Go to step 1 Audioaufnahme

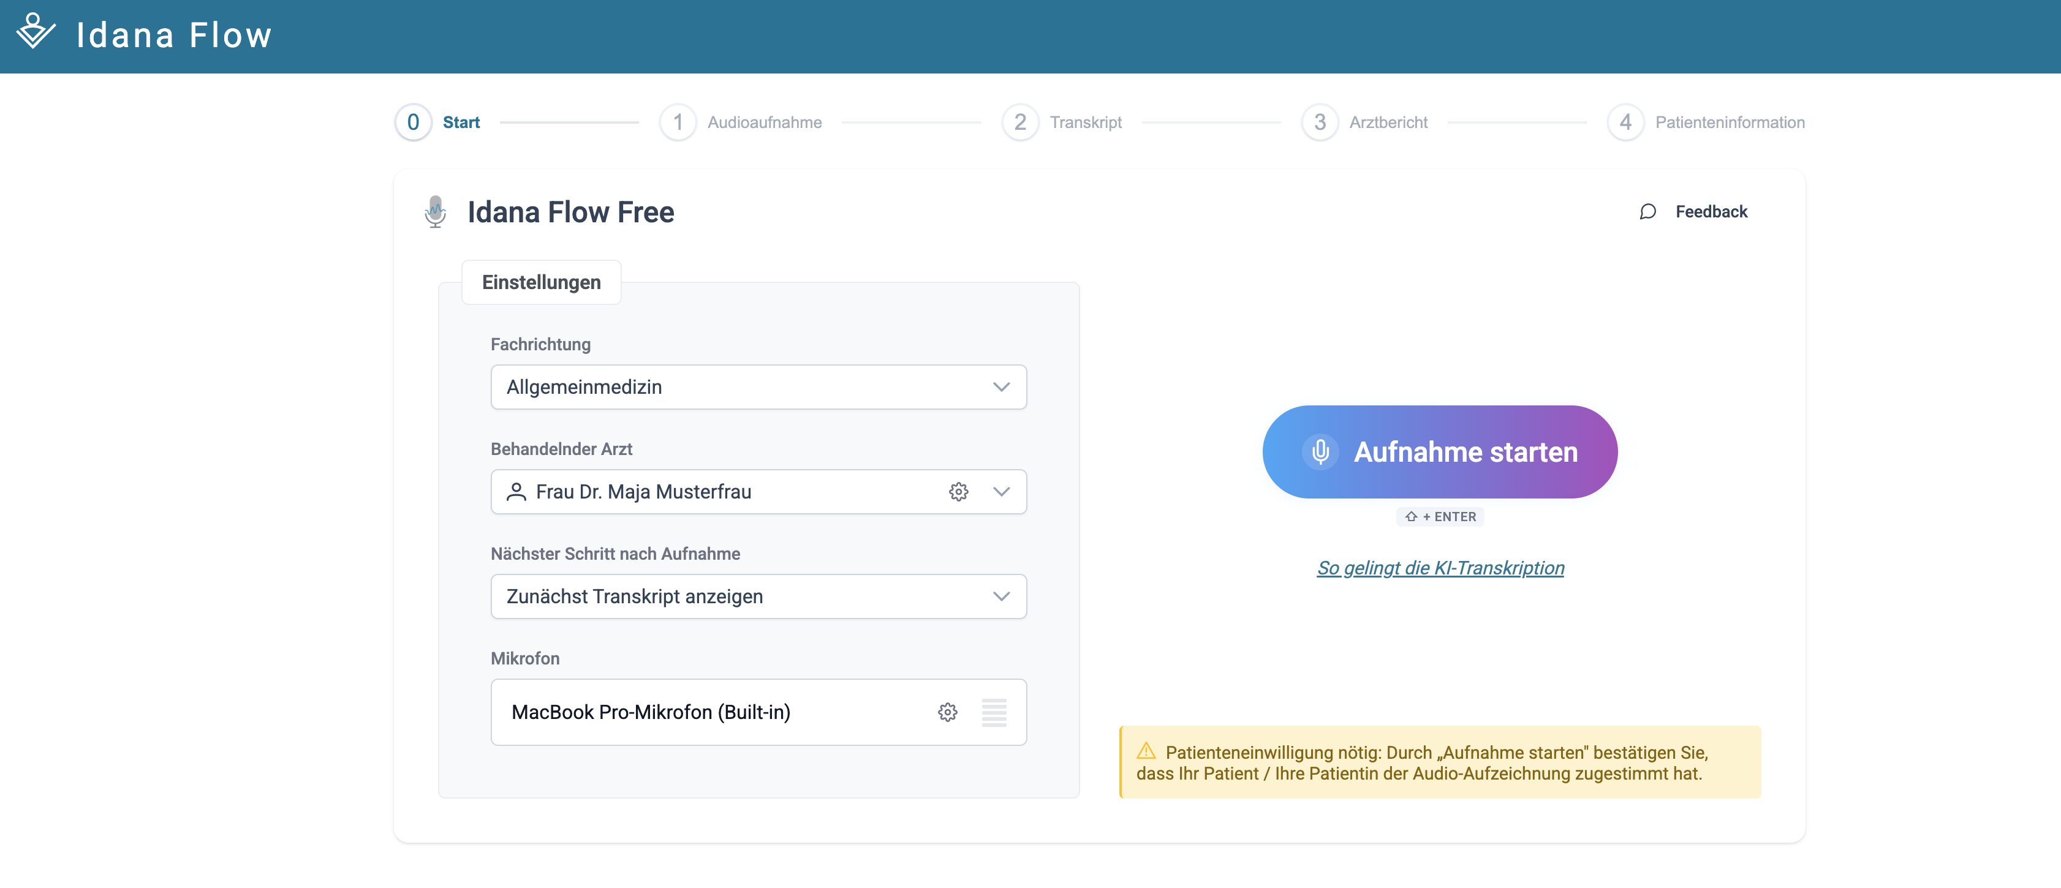pyautogui.click(x=678, y=122)
